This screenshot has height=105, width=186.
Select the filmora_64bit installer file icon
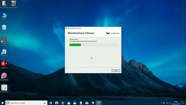click(x=13, y=5)
